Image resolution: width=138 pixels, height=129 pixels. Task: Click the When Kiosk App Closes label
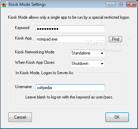[35, 62]
